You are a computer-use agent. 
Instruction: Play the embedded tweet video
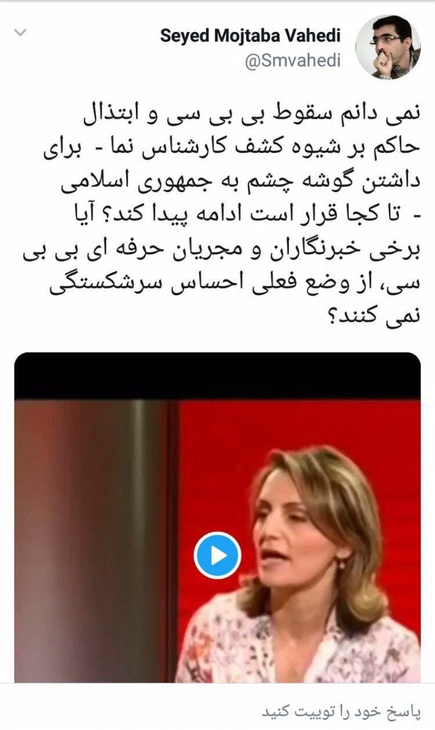click(217, 555)
